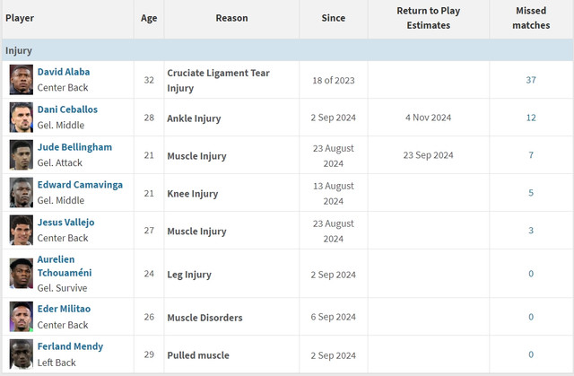574x376 pixels.
Task: Open David Alaba's player photo
Action: [22, 80]
